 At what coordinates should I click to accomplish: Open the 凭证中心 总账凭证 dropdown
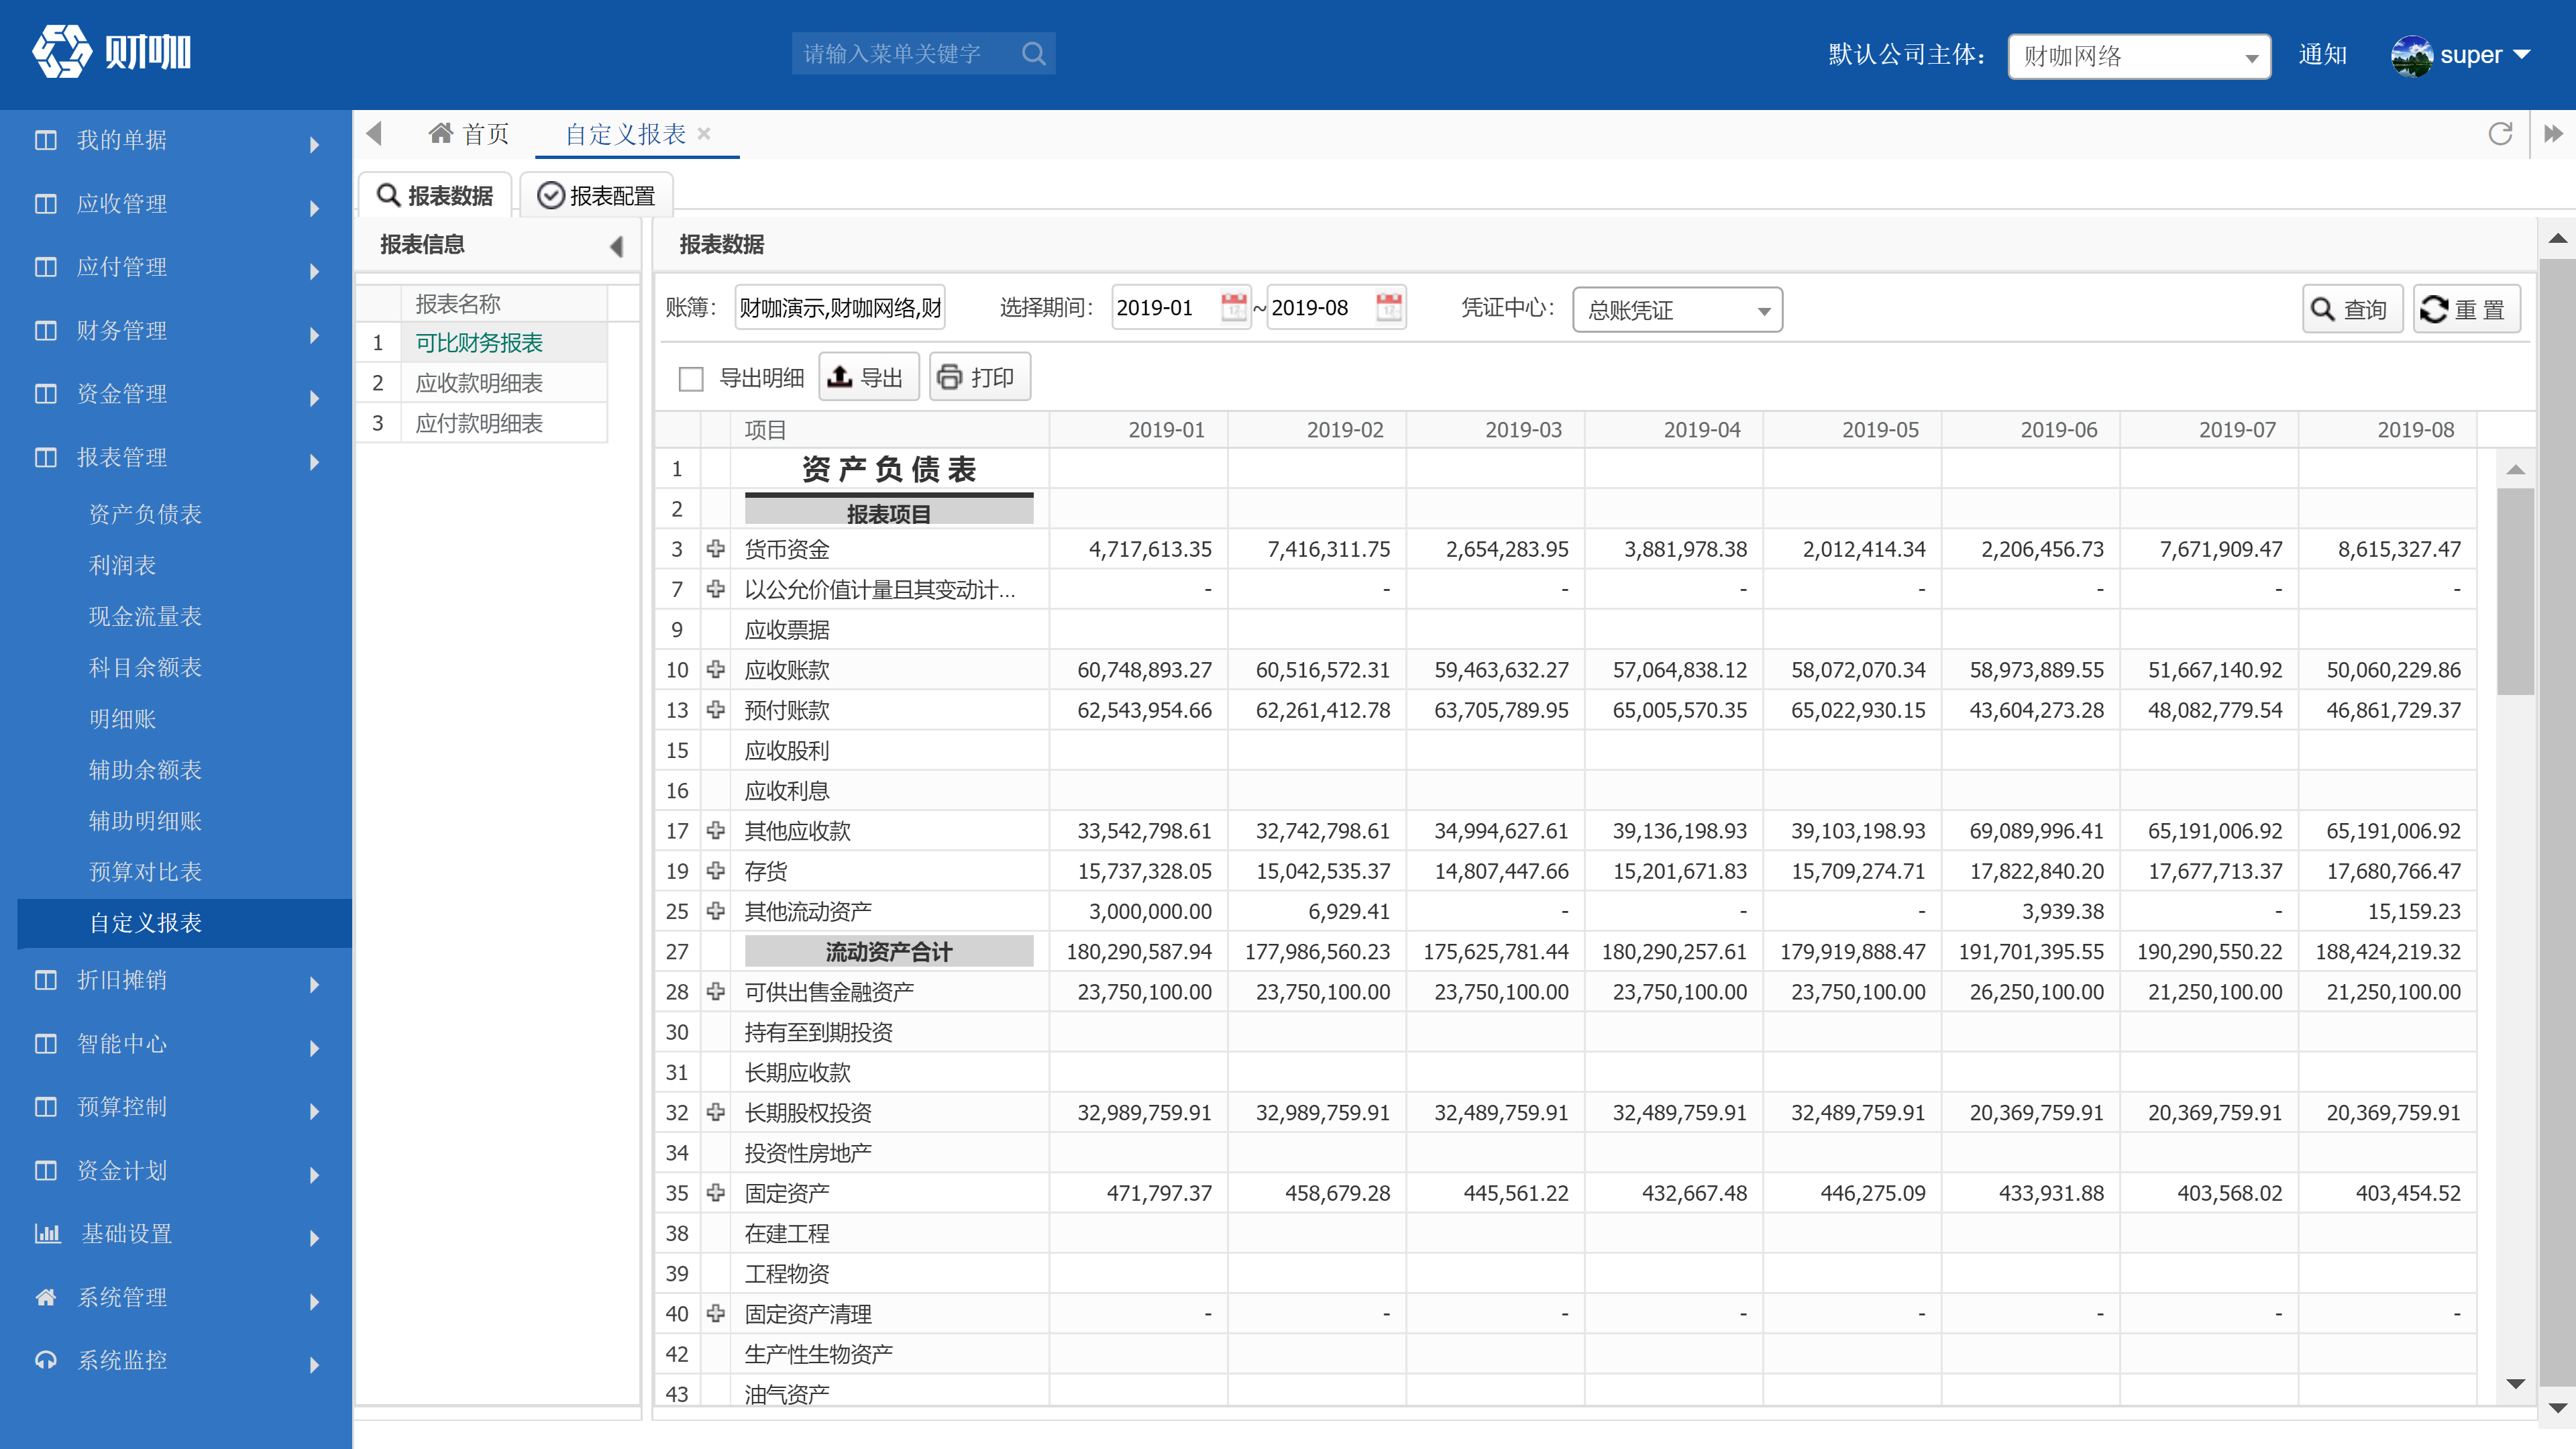pos(1677,310)
